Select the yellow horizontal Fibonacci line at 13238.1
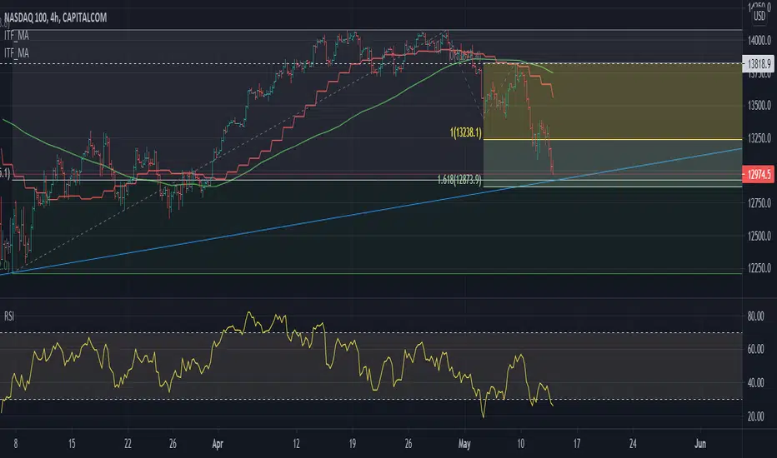Screen dimensions: 777x458 tap(613, 139)
